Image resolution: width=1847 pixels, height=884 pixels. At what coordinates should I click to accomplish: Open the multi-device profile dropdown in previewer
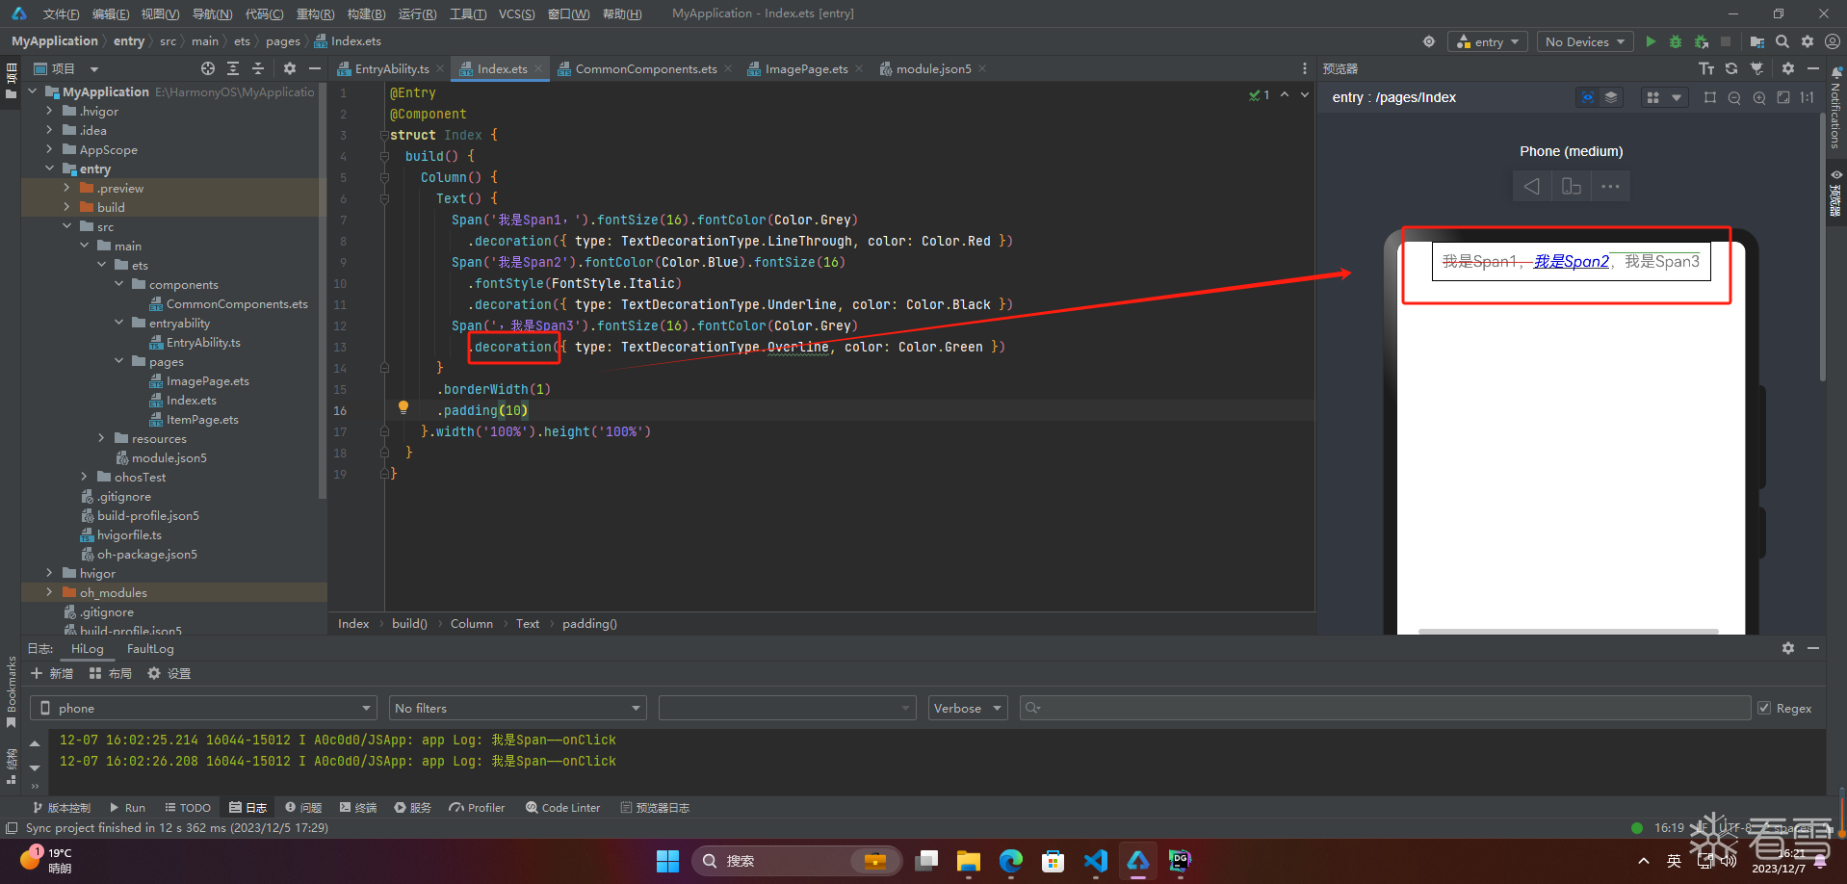coord(1664,97)
